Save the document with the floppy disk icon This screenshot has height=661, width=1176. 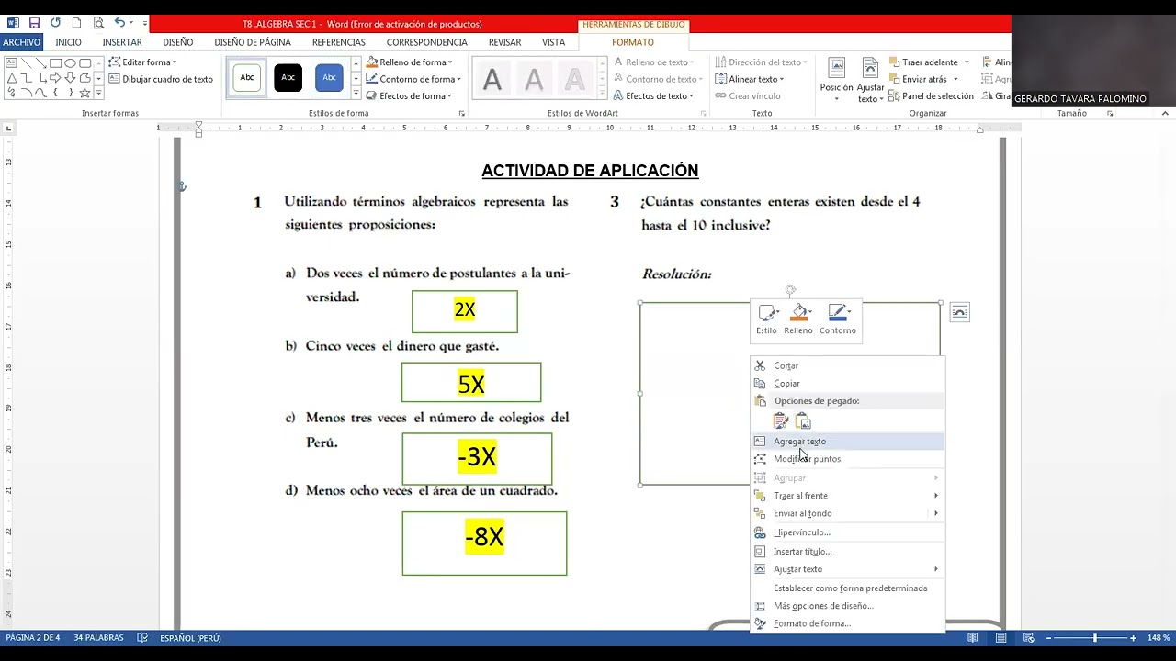click(x=34, y=23)
